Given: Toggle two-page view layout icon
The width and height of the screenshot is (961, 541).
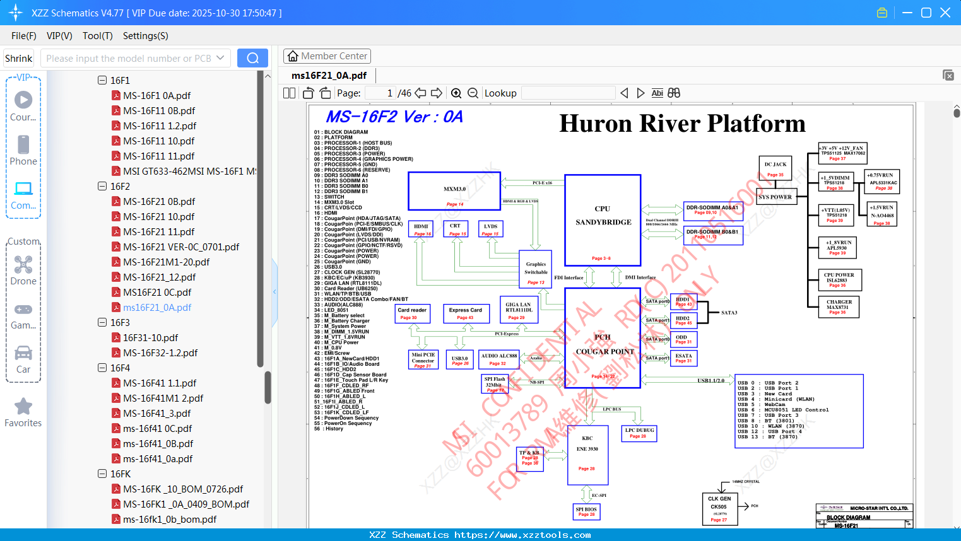Looking at the screenshot, I should 289,93.
